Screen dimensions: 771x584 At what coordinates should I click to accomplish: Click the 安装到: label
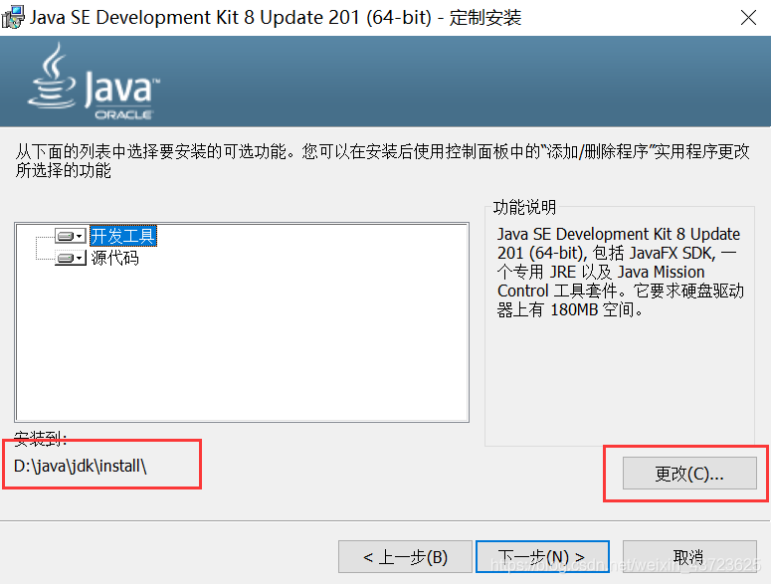(x=41, y=439)
